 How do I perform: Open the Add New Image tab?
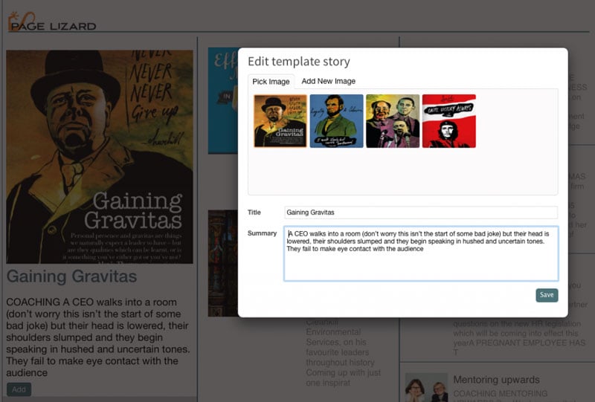[328, 81]
